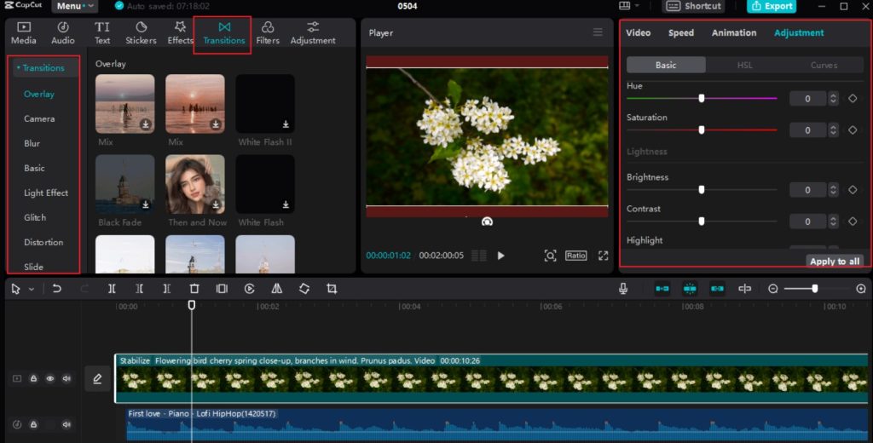
Task: Select the Split clip tool
Action: coord(112,289)
